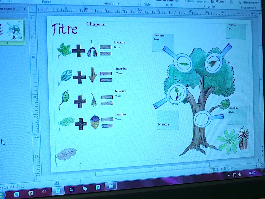The height and width of the screenshot is (199, 265).
Task: Switch to two-page spread view
Action: point(216,169)
